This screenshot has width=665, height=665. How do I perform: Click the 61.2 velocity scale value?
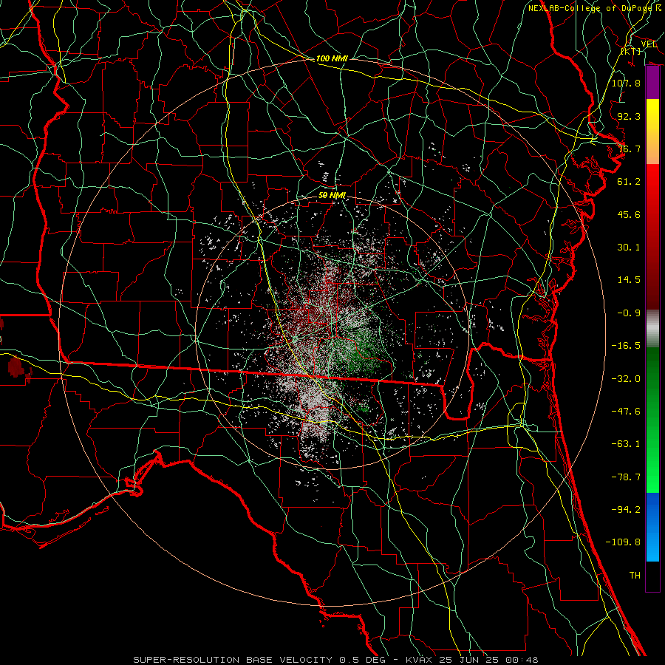pos(629,182)
